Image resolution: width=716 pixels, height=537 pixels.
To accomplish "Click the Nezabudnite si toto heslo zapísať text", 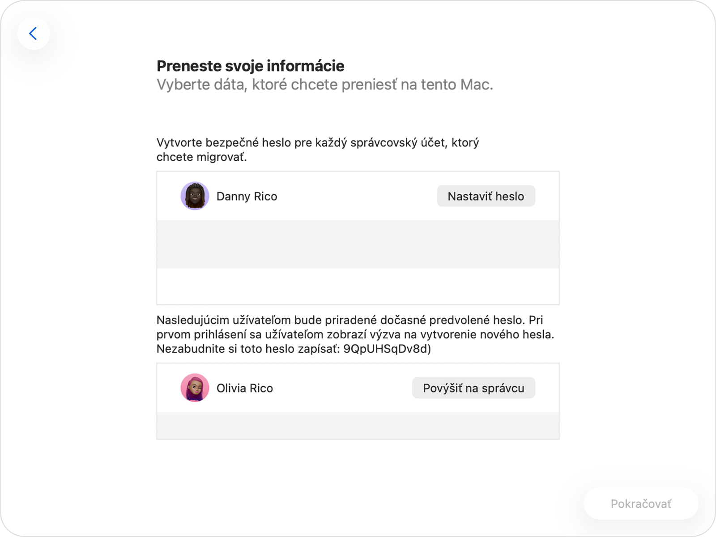I will (x=248, y=349).
